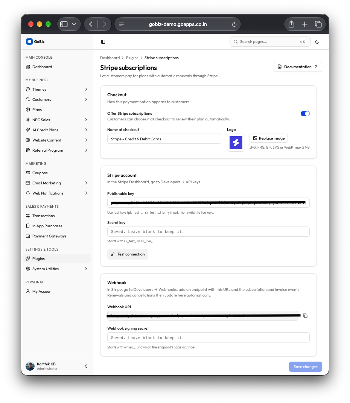The image size is (350, 403).
Task: Click Save changes button
Action: 305,367
